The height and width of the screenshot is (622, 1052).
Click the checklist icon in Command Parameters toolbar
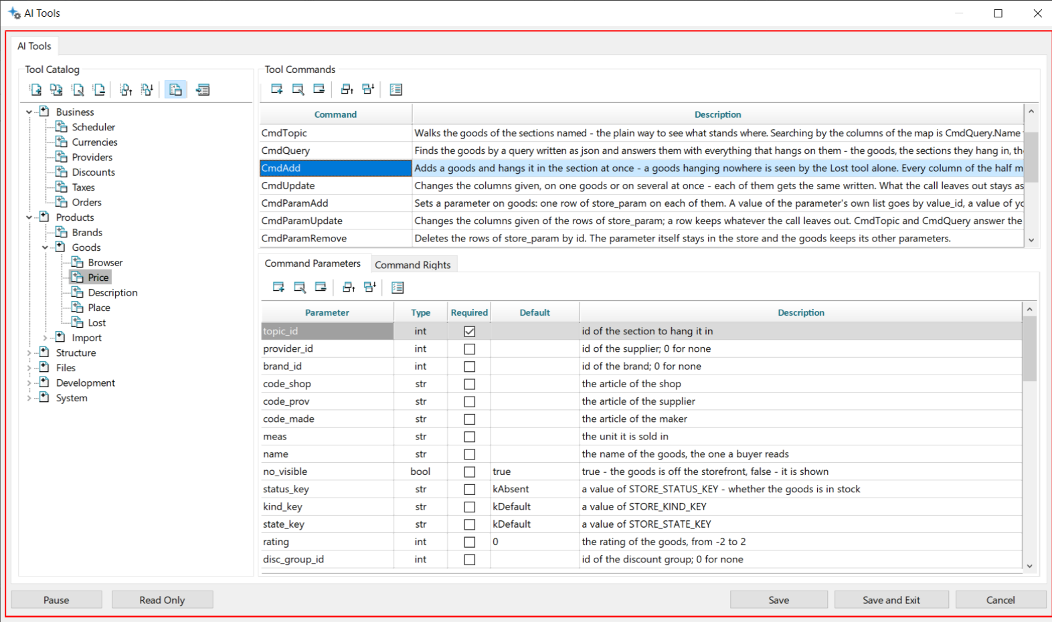(x=398, y=288)
